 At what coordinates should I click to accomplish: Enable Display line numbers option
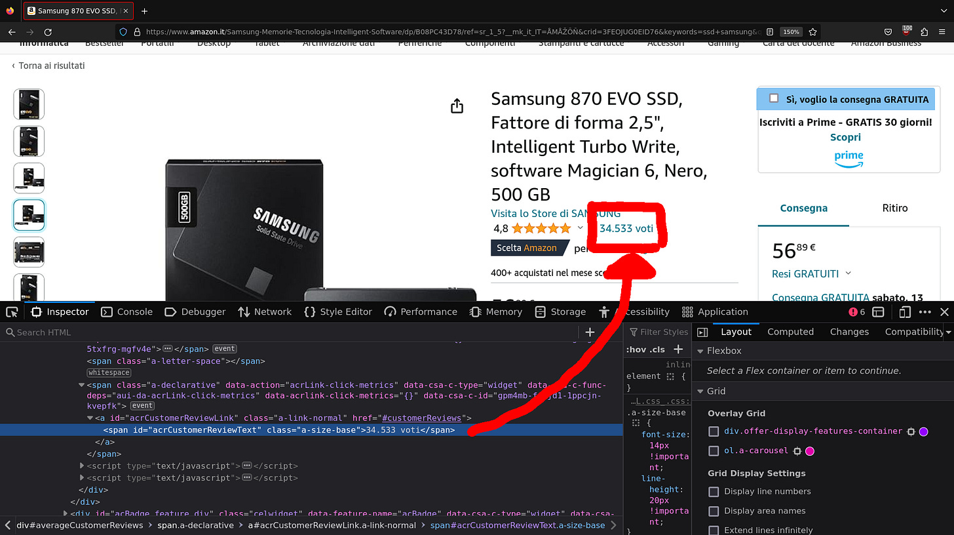[714, 491]
